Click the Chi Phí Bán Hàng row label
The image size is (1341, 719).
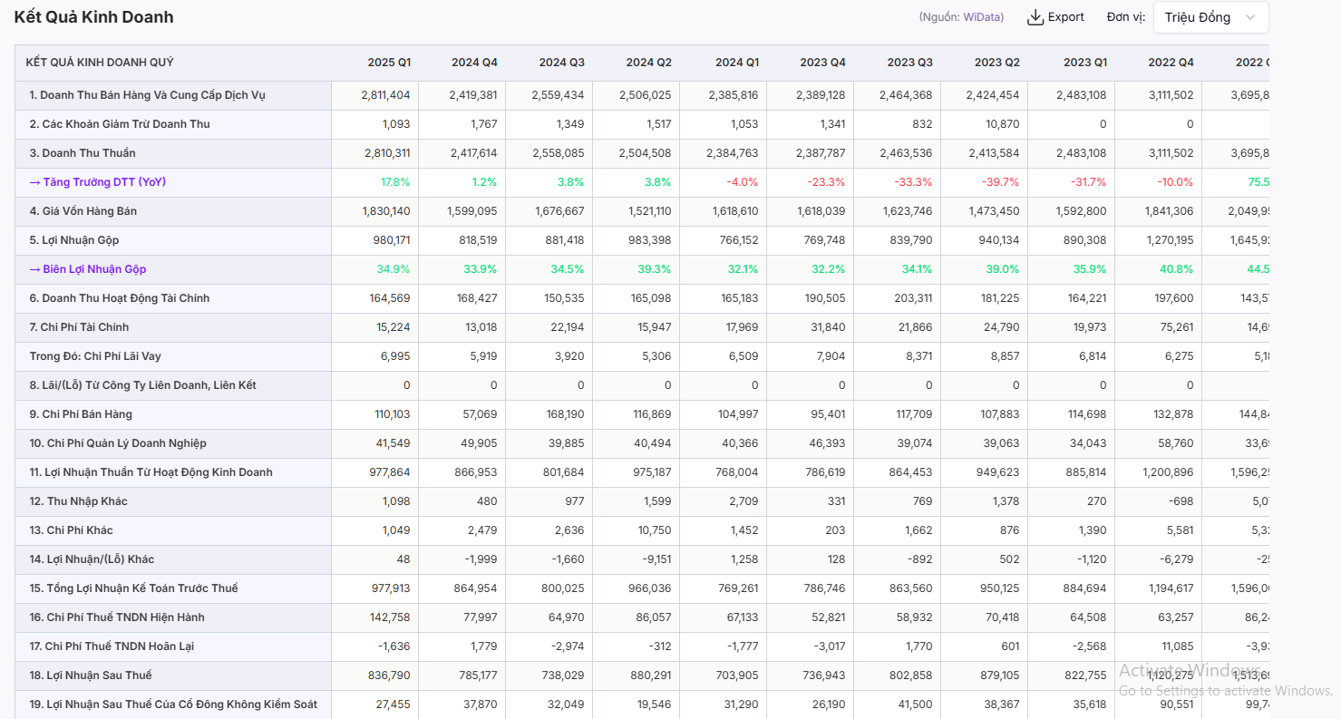click(x=81, y=414)
